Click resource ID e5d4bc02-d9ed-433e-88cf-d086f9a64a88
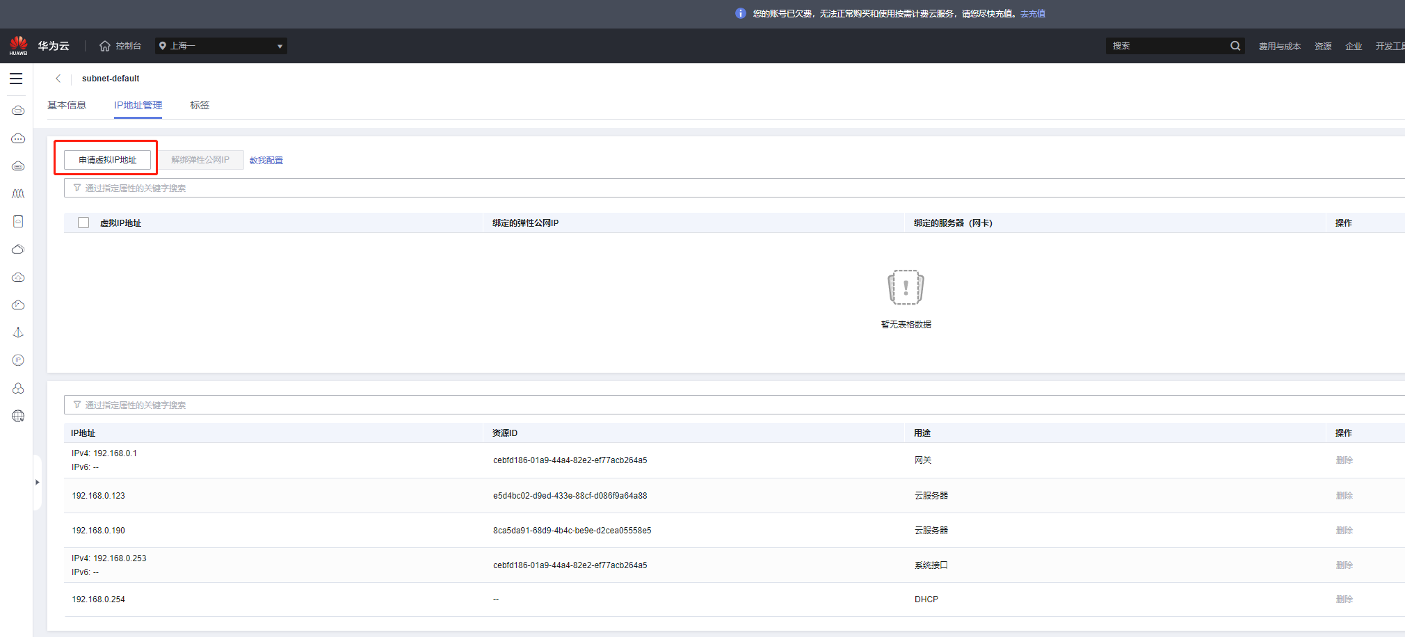1405x637 pixels. coord(570,496)
